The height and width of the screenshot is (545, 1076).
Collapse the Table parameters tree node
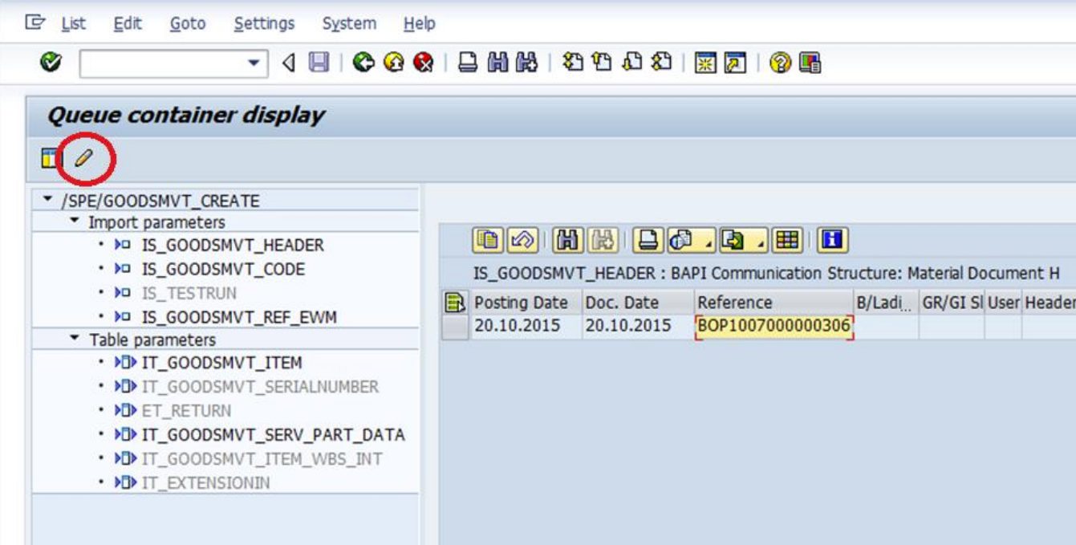(x=75, y=340)
